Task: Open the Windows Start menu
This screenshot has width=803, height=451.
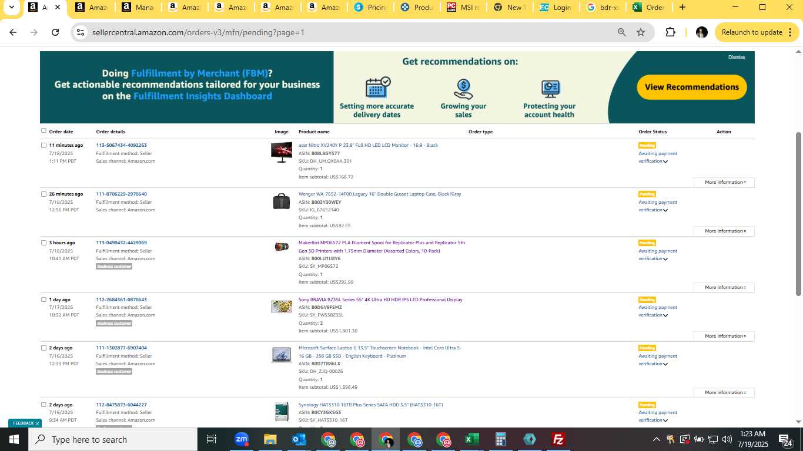Action: click(14, 439)
